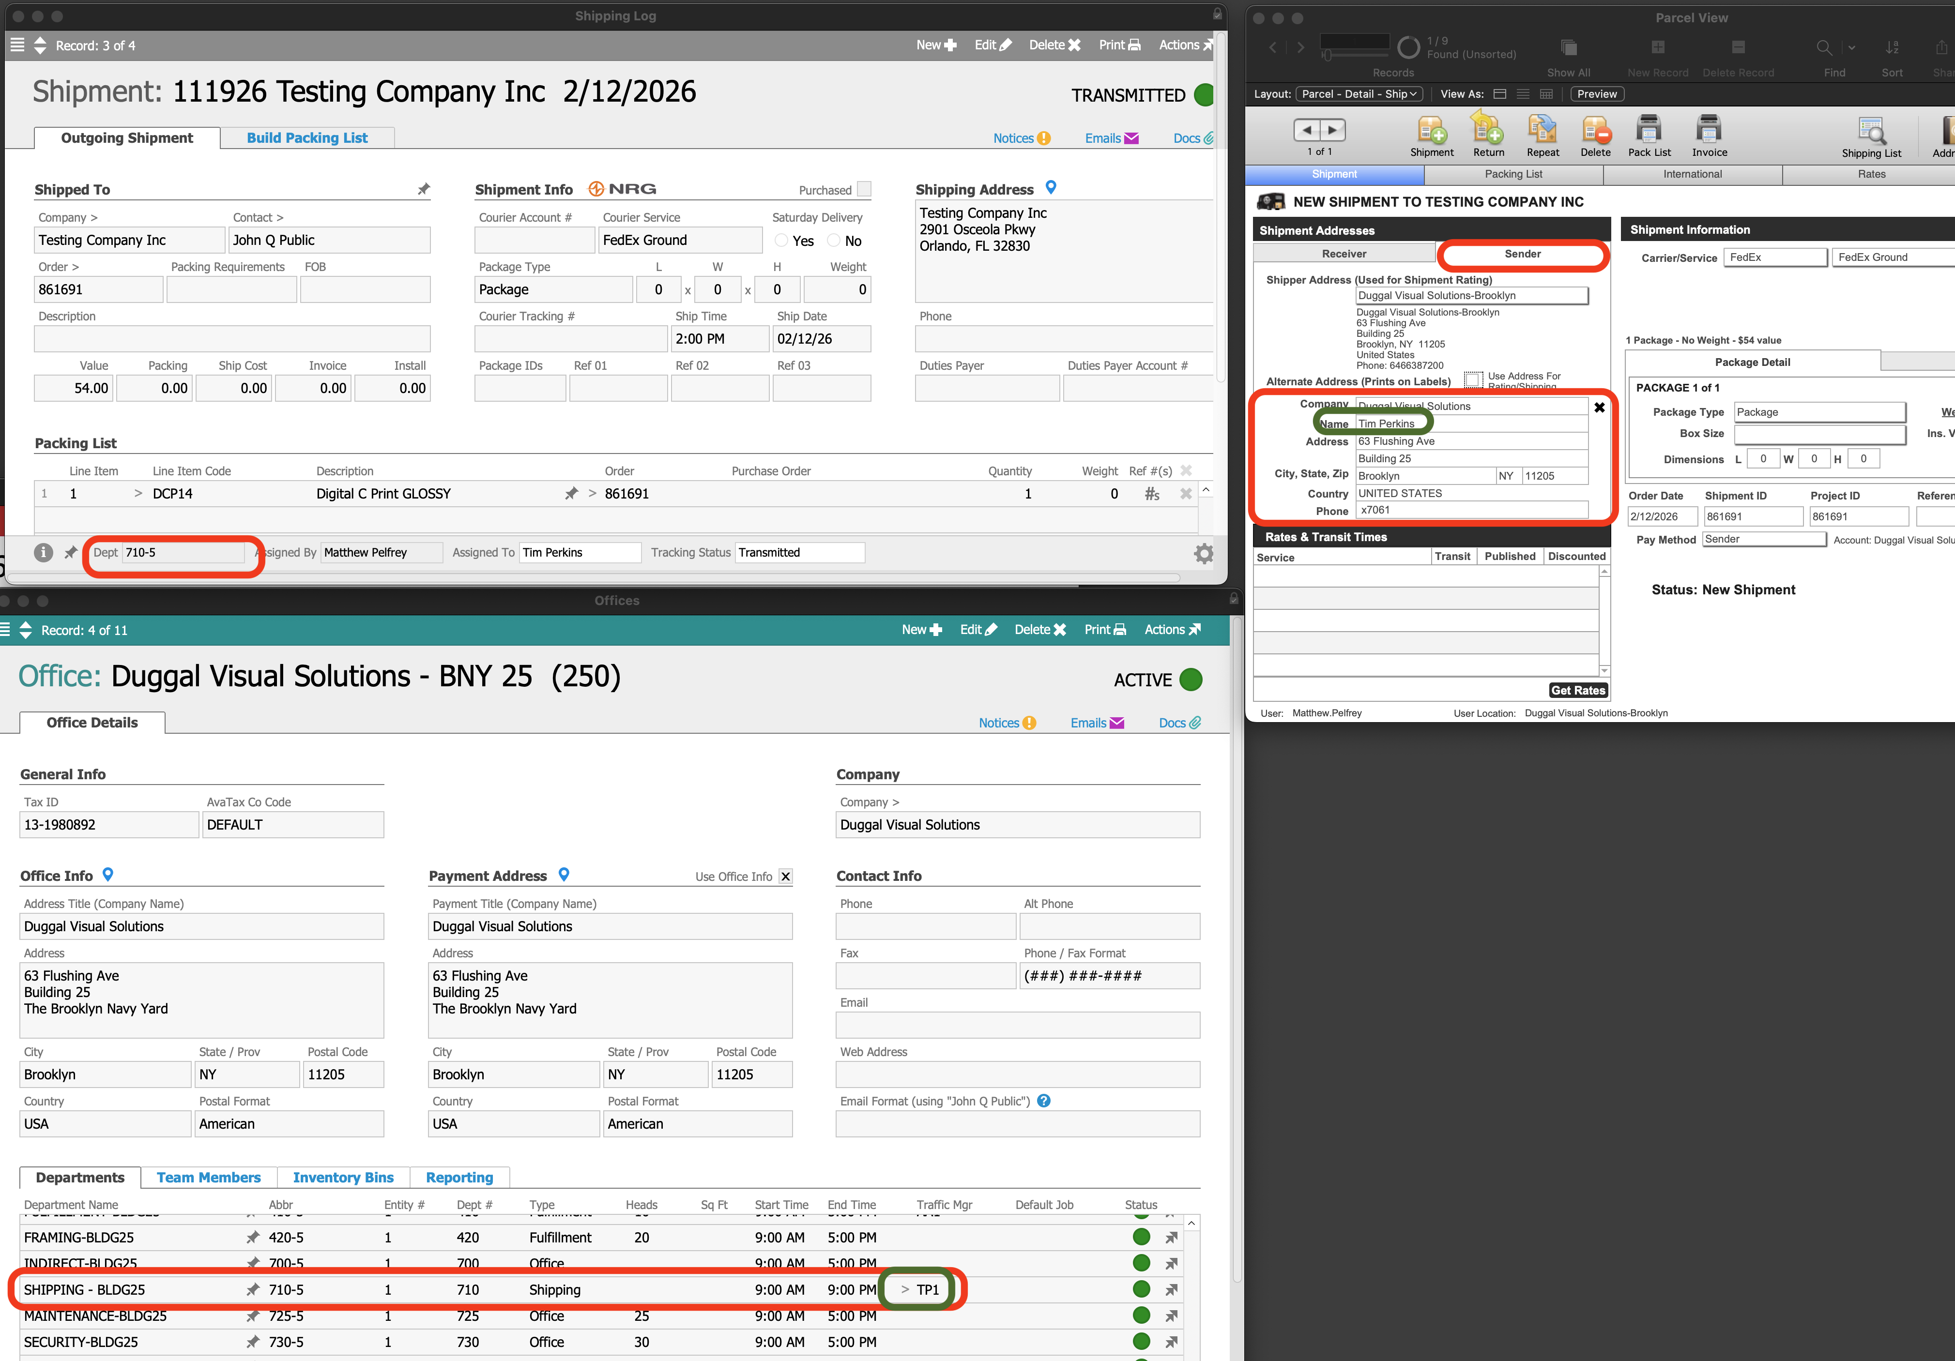This screenshot has height=1361, width=1955.
Task: Click the Preview button
Action: click(1597, 93)
